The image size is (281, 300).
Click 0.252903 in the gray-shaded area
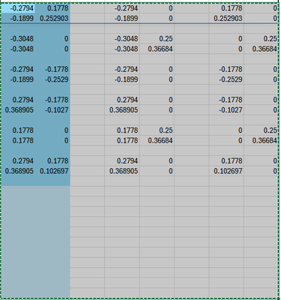click(228, 19)
